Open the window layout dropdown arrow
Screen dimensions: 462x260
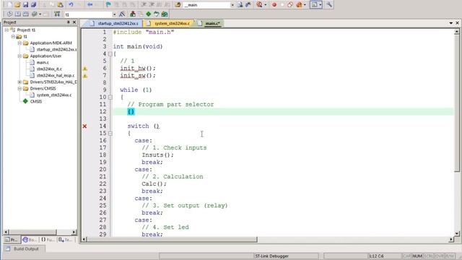(320, 5)
